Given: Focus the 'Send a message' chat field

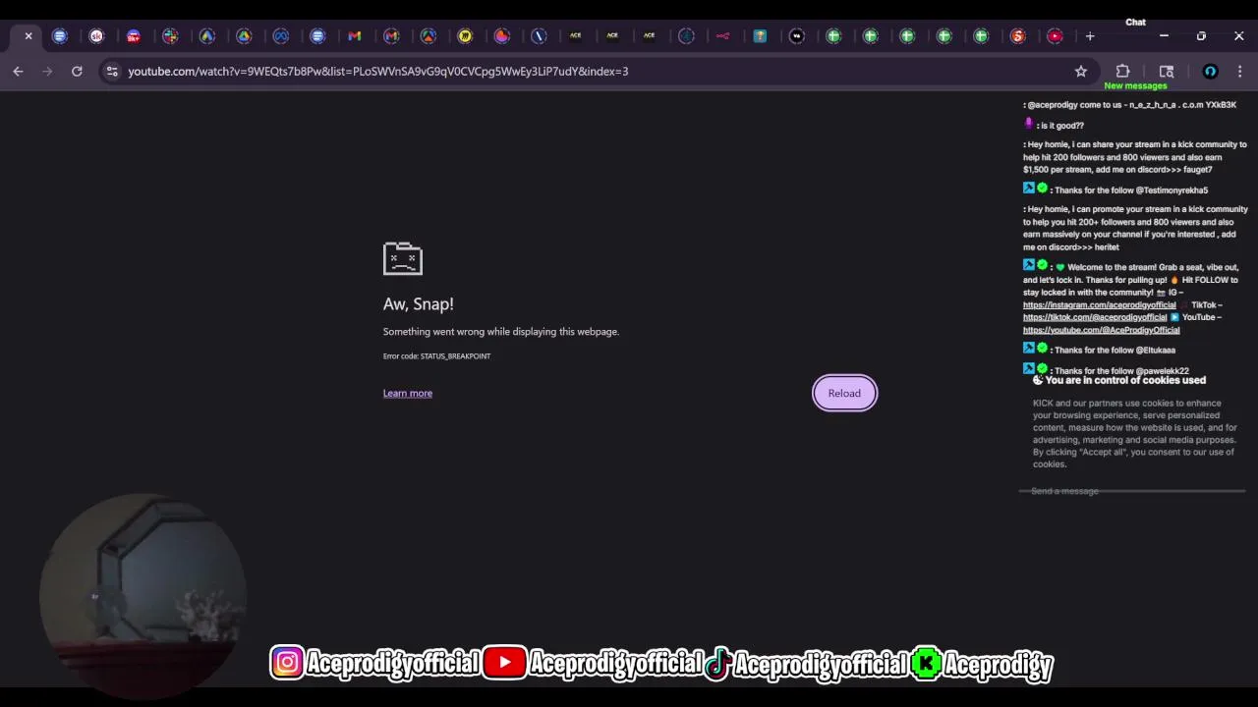Looking at the screenshot, I should pos(1132,491).
